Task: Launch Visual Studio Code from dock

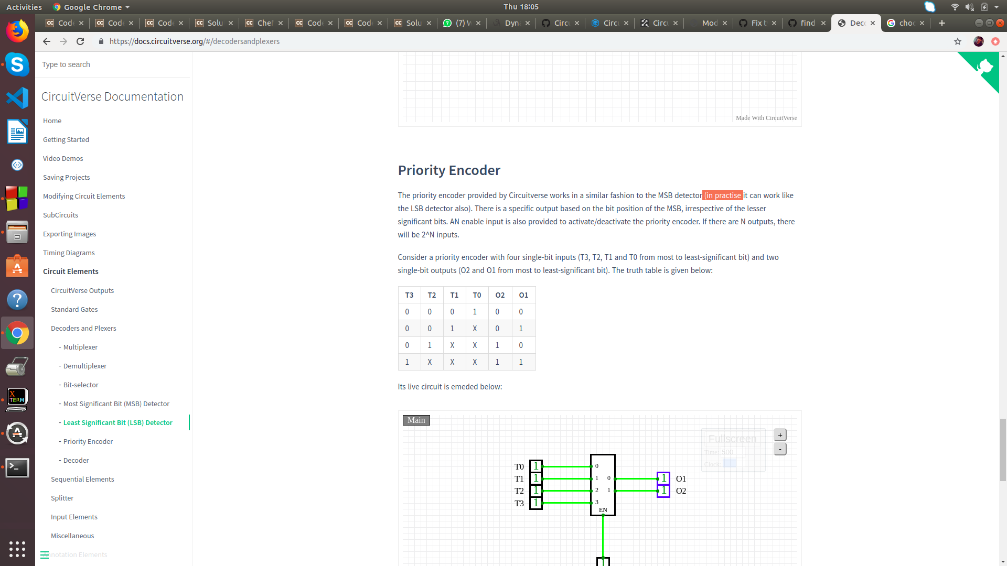Action: tap(17, 98)
